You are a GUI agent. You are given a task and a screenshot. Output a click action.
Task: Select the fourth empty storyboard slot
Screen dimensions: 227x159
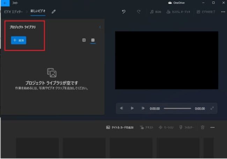[x=178, y=148]
